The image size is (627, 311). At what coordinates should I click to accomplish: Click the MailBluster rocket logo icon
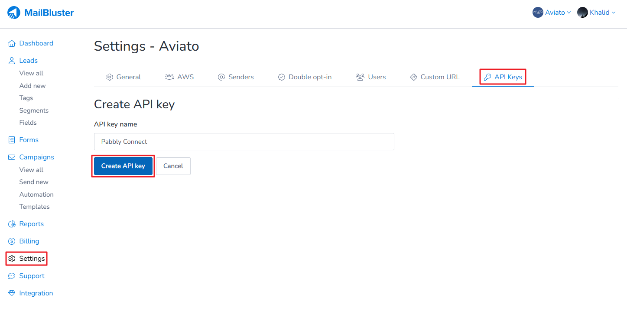coord(14,13)
